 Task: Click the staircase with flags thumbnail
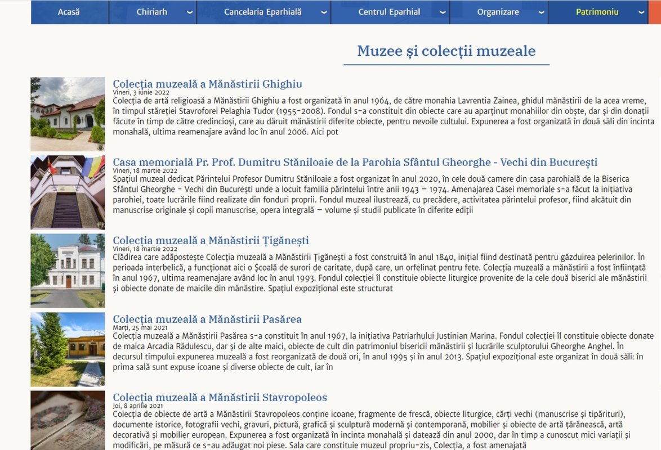tap(68, 192)
